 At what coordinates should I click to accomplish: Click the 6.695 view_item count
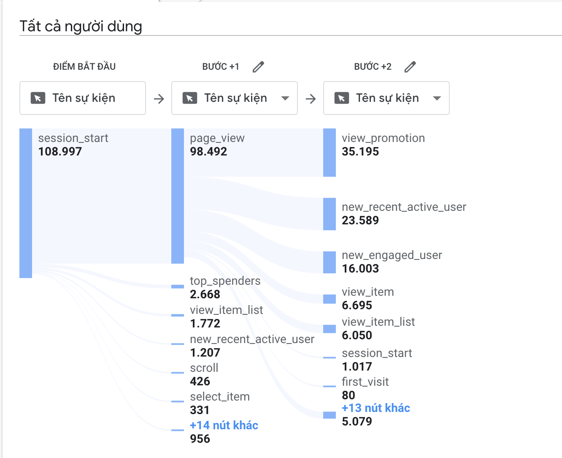point(357,305)
